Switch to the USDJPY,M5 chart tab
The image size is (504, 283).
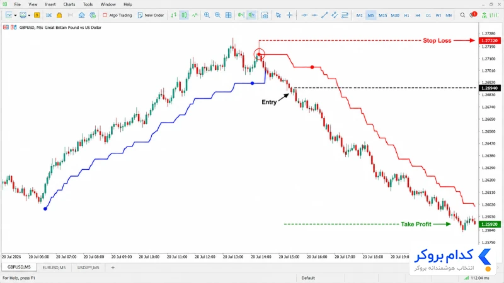click(x=88, y=268)
